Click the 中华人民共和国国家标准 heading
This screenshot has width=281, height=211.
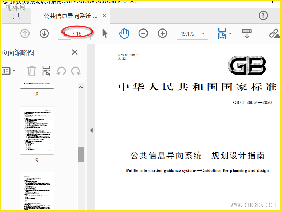point(197,87)
